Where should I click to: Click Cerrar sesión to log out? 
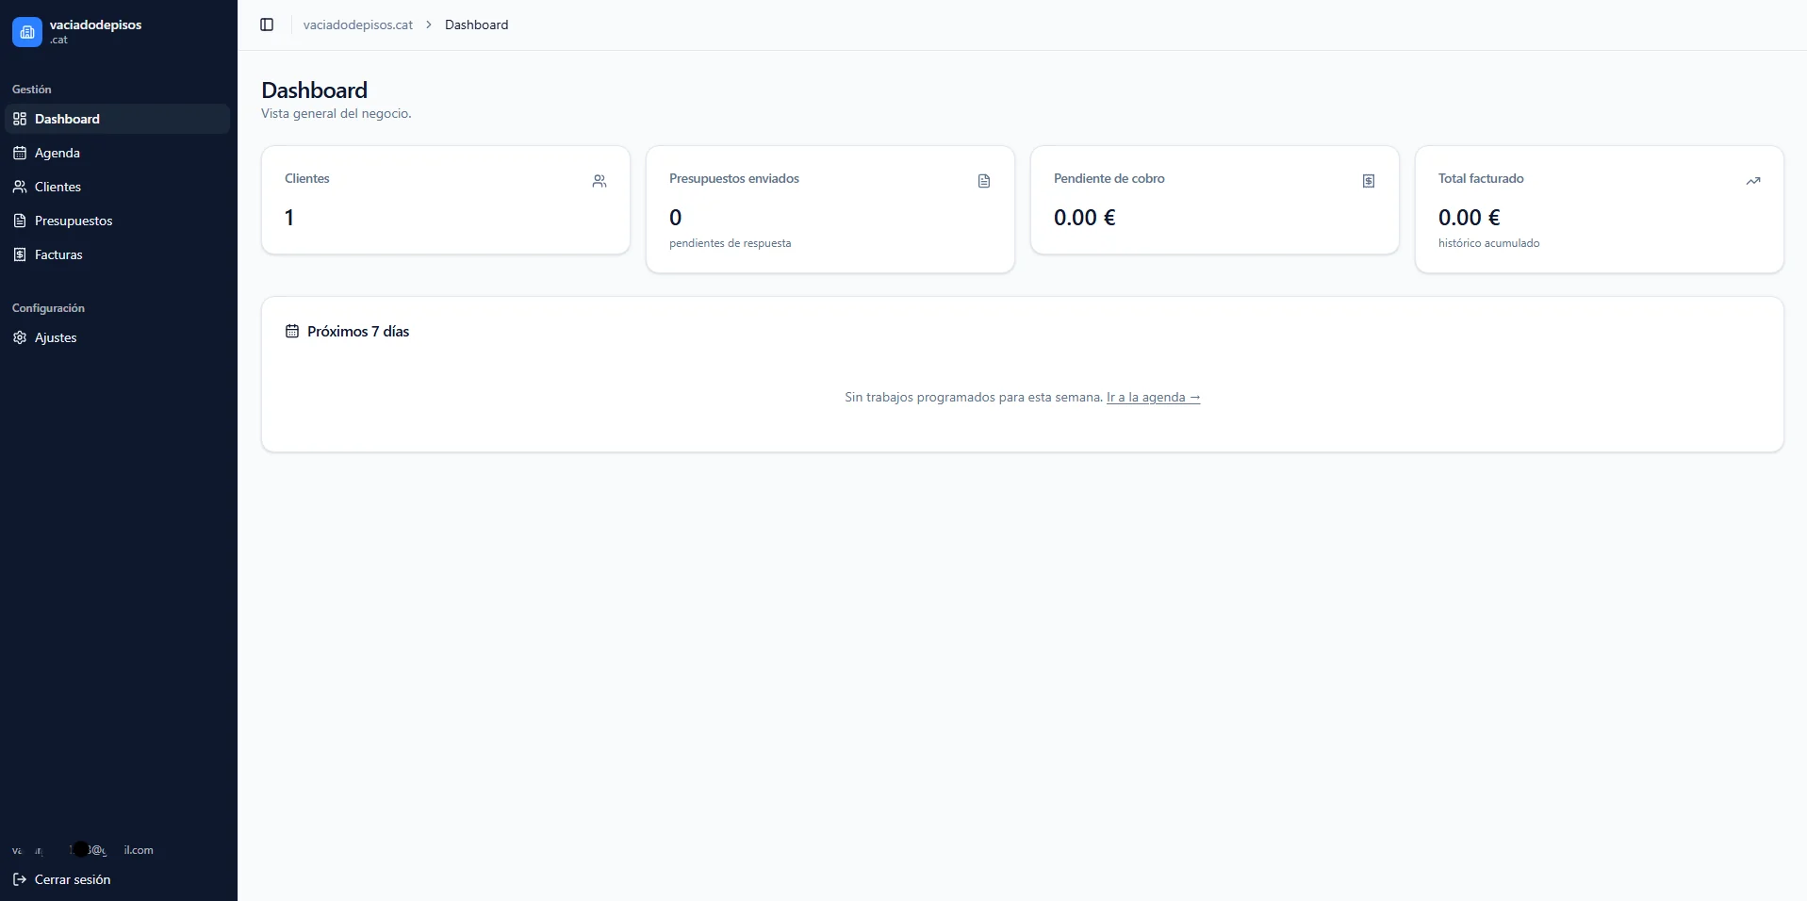(117, 879)
